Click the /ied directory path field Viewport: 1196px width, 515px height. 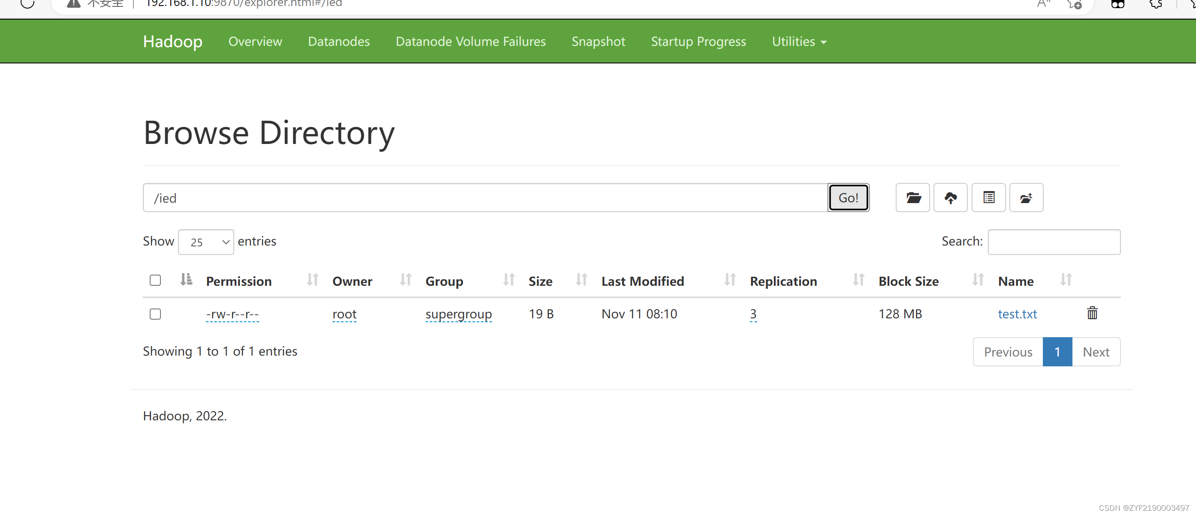coord(484,198)
